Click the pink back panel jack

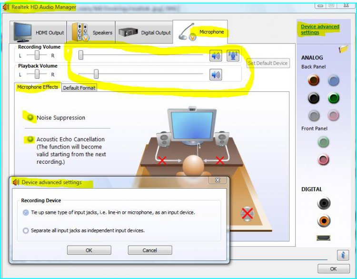(334, 115)
